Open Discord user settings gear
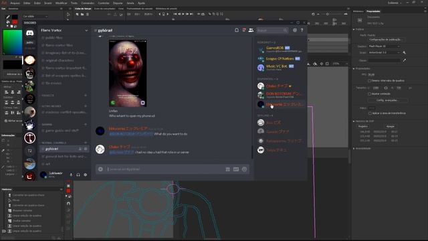Viewport: 428px width, 241px height. 86,175
